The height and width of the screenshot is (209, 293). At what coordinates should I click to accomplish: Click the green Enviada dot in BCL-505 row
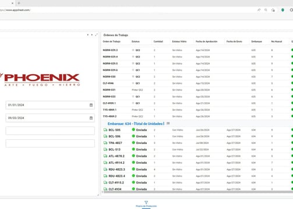[x=133, y=129]
